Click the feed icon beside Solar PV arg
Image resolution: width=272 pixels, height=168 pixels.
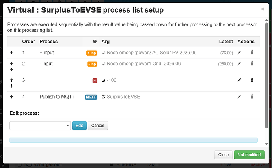pos(104,53)
